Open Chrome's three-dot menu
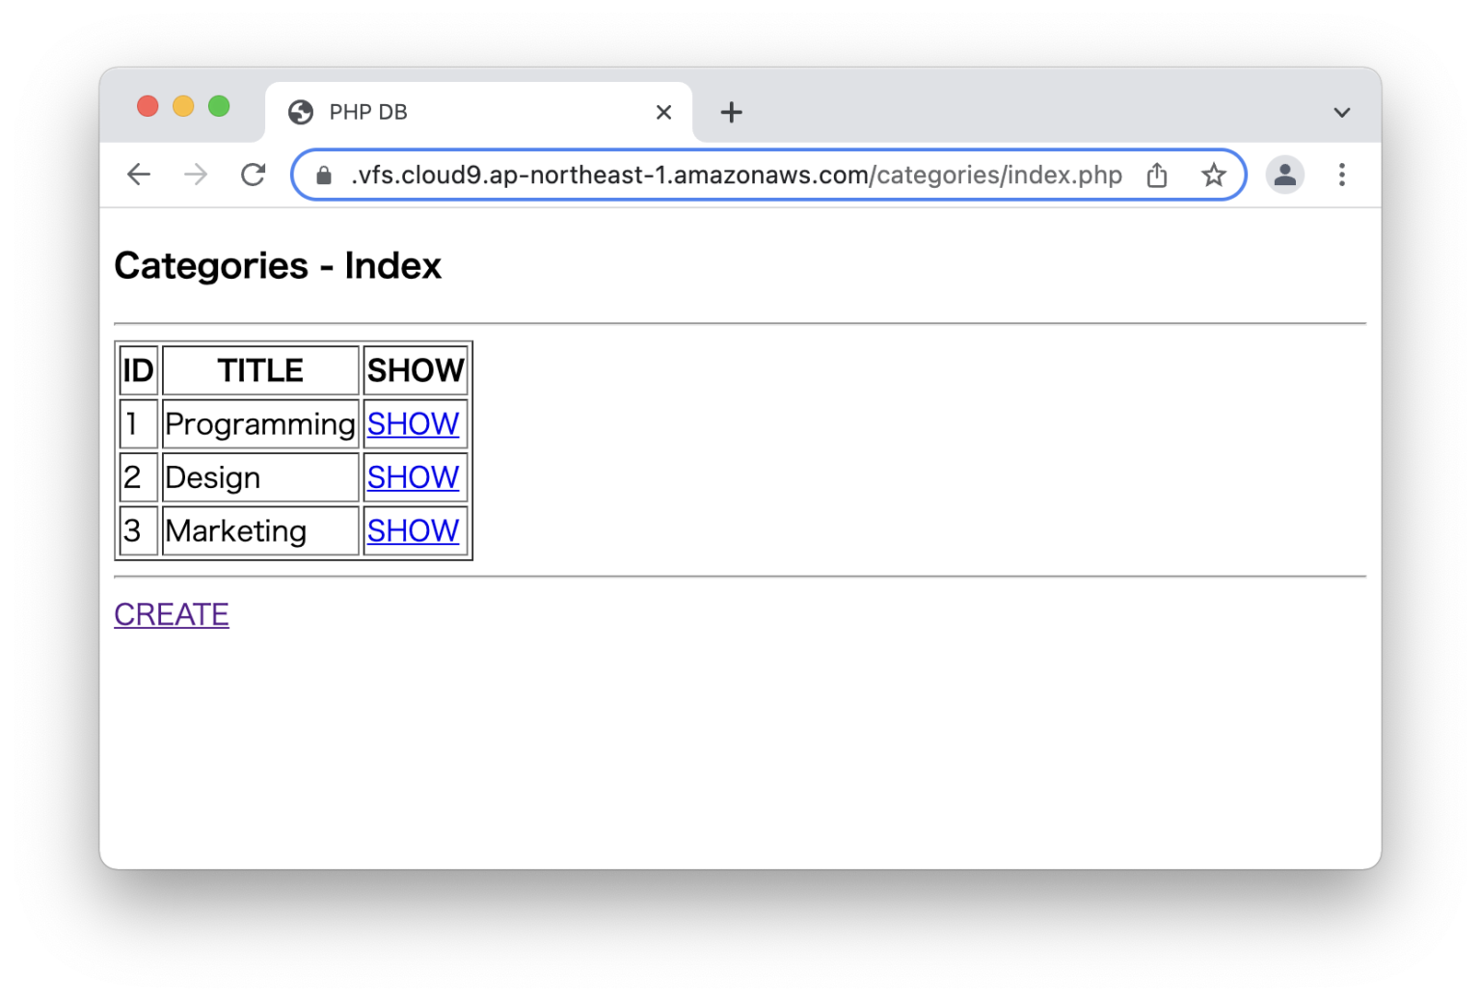Screen dimensions: 1481x1001 [x=1341, y=175]
